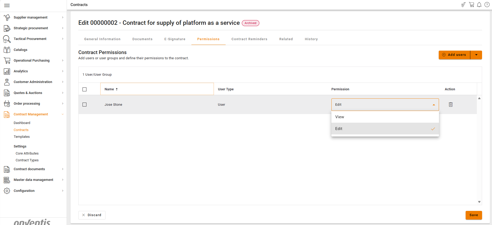This screenshot has height=225, width=492.
Task: Click the help question mark icon
Action: [487, 5]
